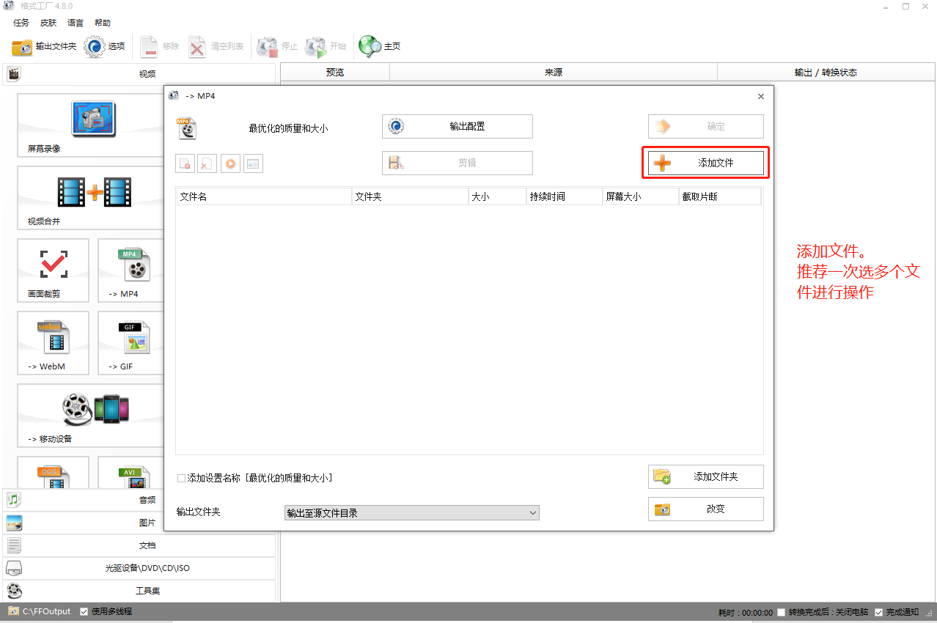The height and width of the screenshot is (623, 937).
Task: Open the 皮肤 menu
Action: (48, 23)
